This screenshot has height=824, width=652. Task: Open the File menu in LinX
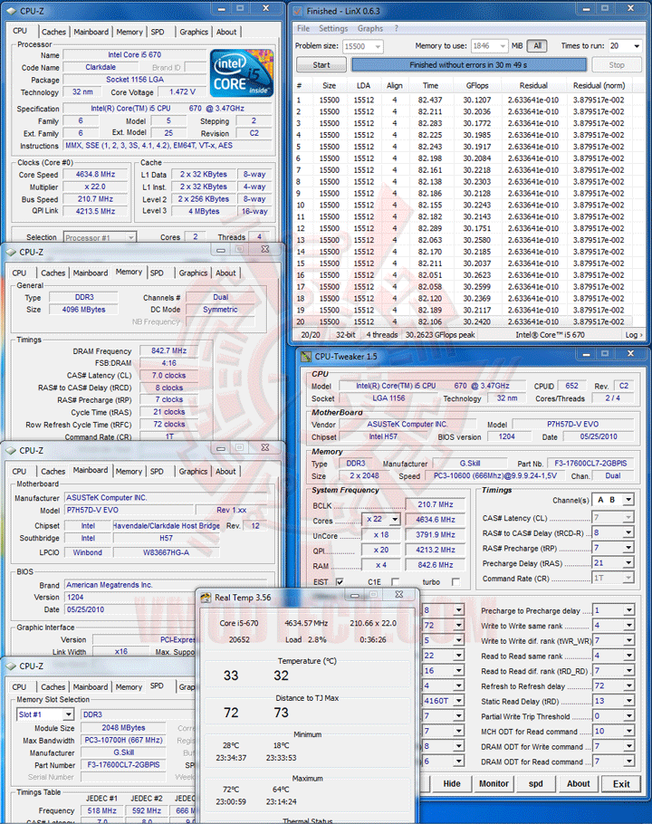[x=303, y=28]
